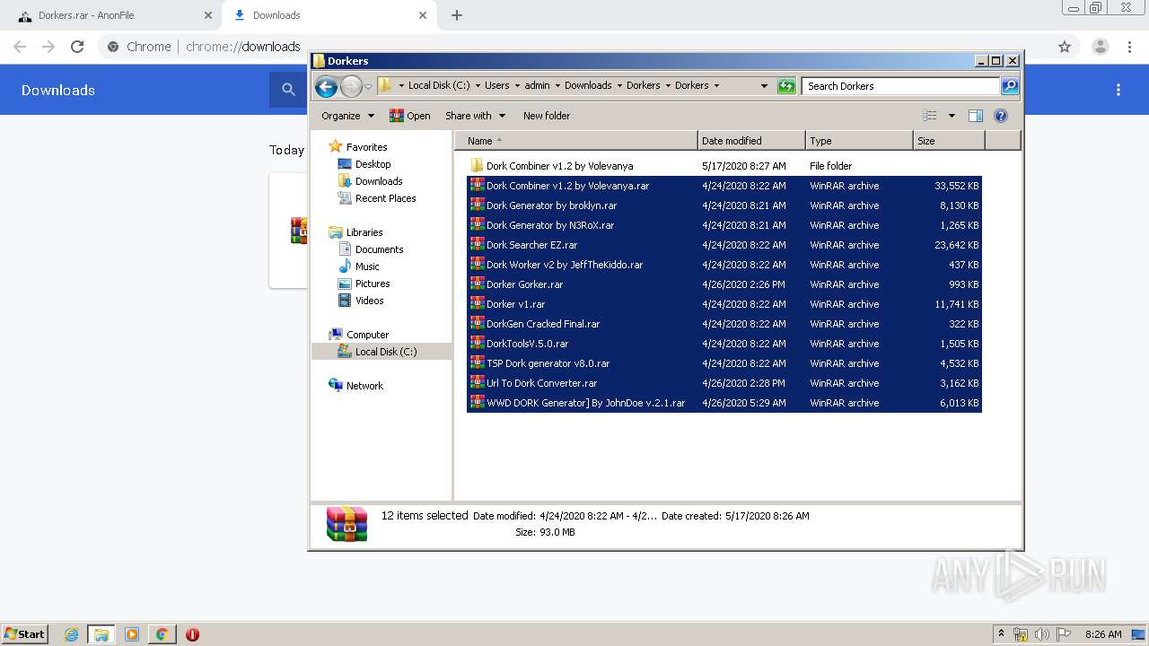1149x646 pixels.
Task: Switch to the Downloads Chrome tab
Action: coord(328,15)
